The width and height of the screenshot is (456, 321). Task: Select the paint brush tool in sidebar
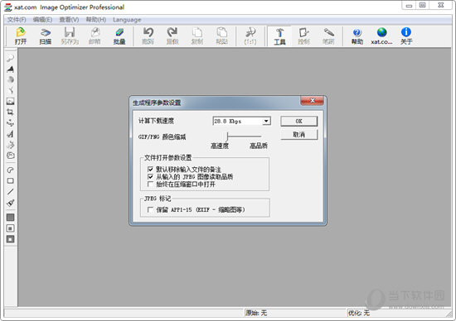[10, 203]
